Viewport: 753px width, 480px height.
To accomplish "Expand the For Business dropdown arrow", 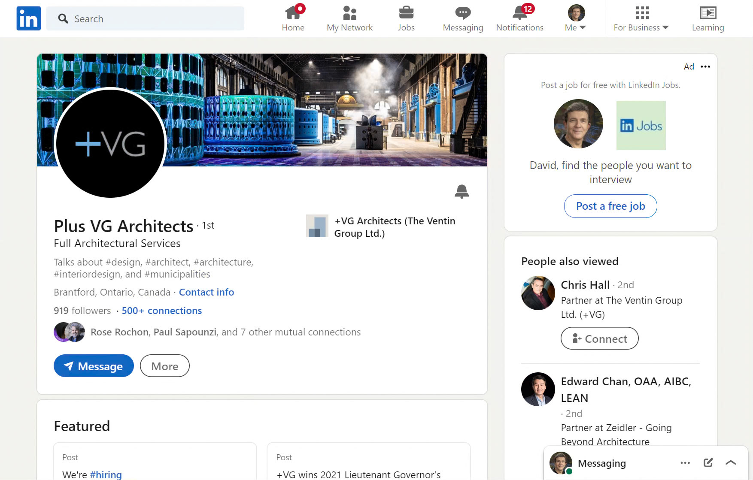I will (665, 27).
